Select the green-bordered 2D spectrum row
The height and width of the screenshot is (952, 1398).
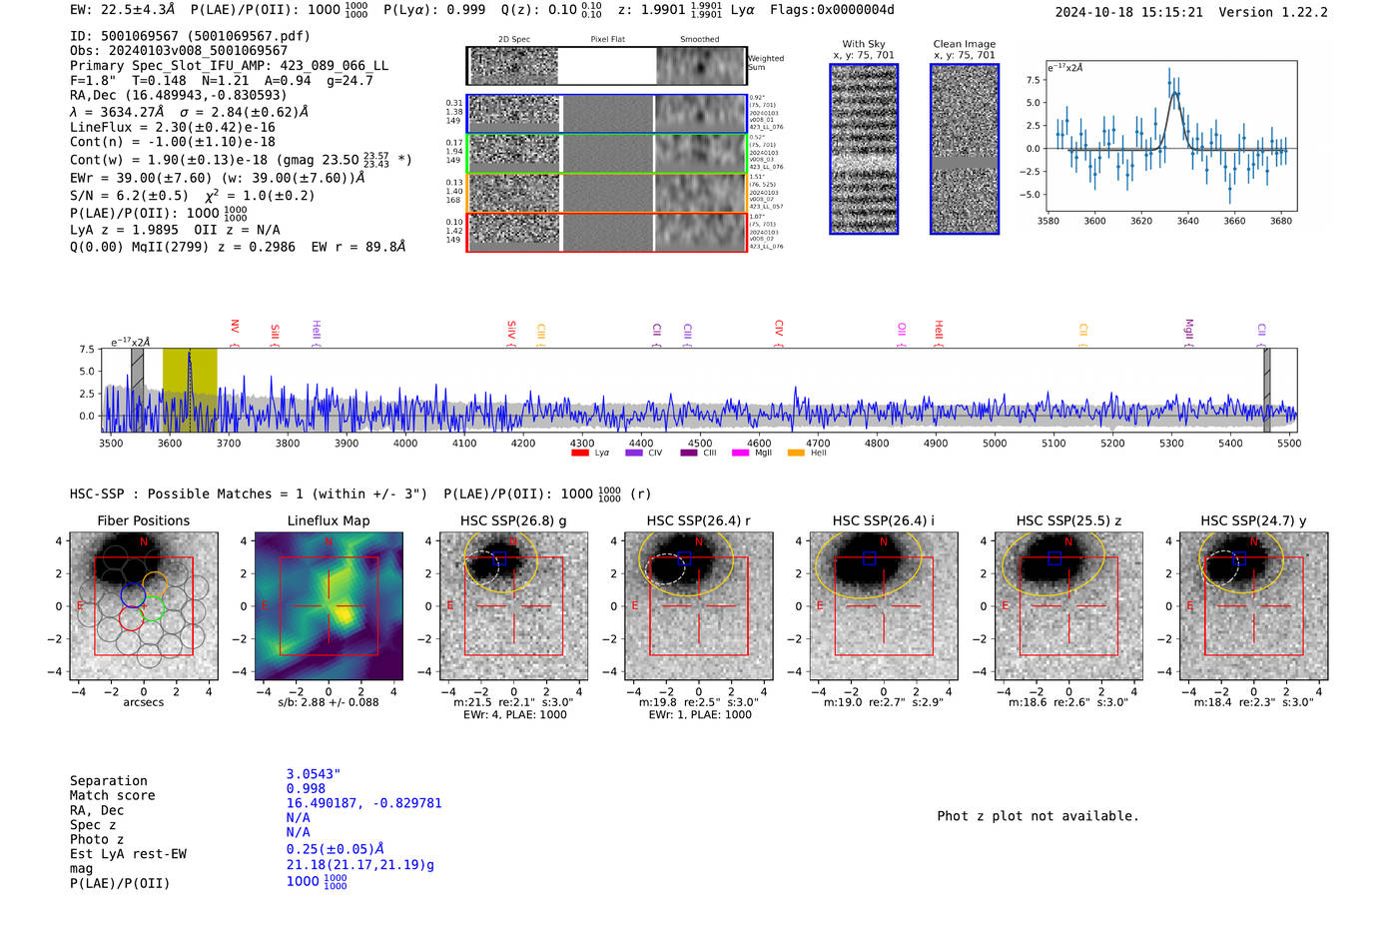click(x=606, y=153)
